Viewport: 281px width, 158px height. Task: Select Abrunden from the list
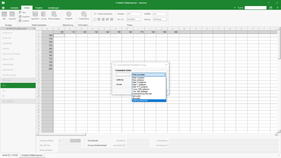(x=149, y=98)
